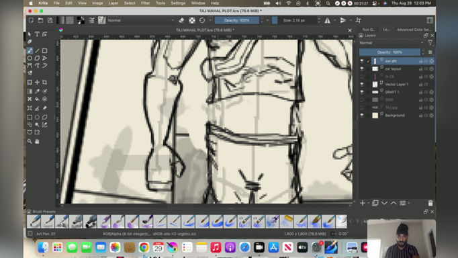Hide the cxr dft layer
Screen dimensions: 458x258
tap(362, 61)
